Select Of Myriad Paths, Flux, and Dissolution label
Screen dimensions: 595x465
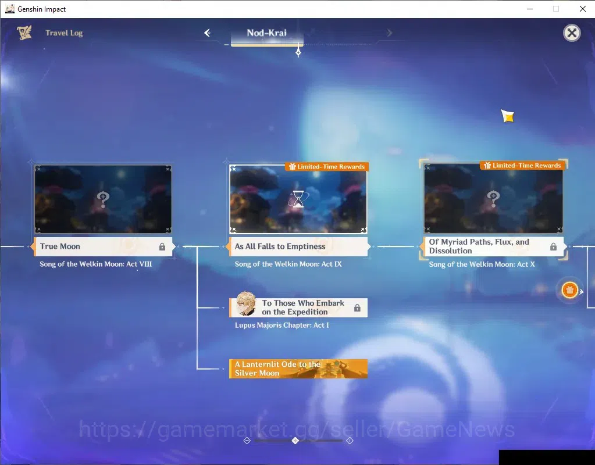pyautogui.click(x=493, y=246)
